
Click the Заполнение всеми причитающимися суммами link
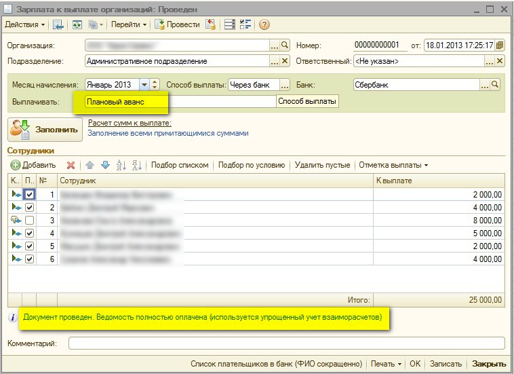[x=168, y=134]
